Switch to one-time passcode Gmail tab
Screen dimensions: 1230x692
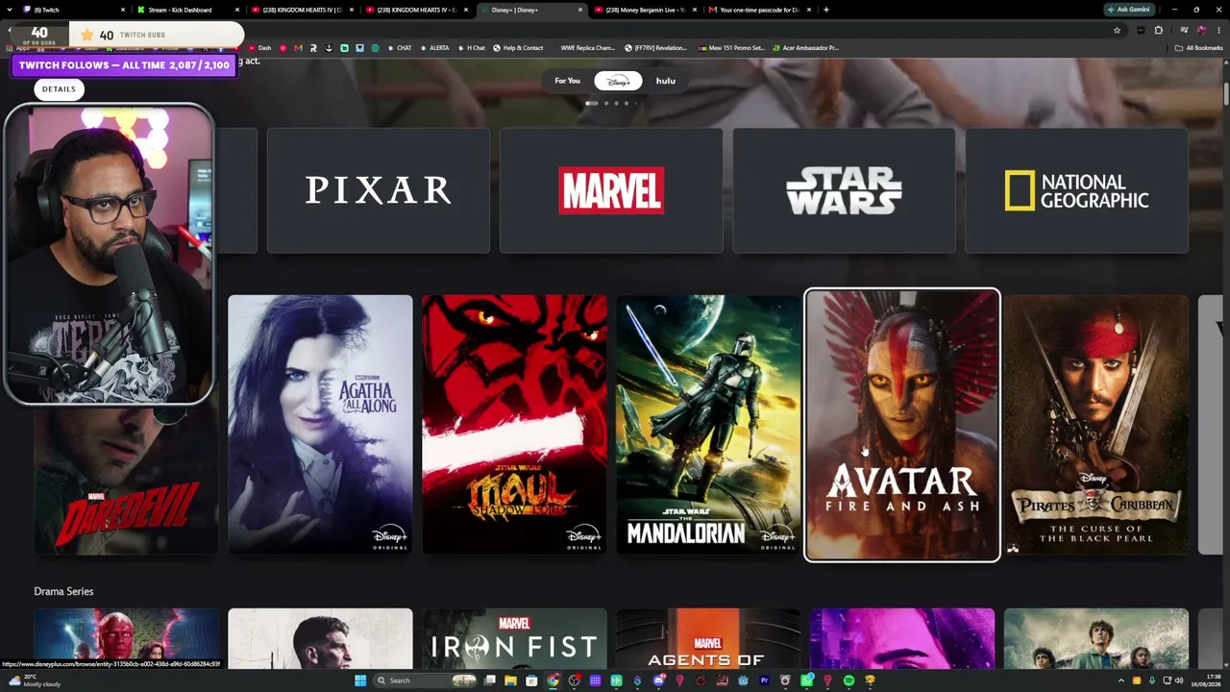[x=759, y=10]
